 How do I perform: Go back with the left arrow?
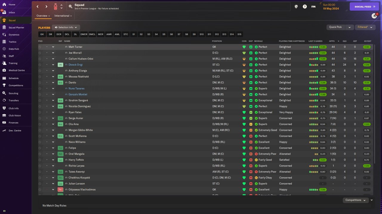pyautogui.click(x=38, y=7)
